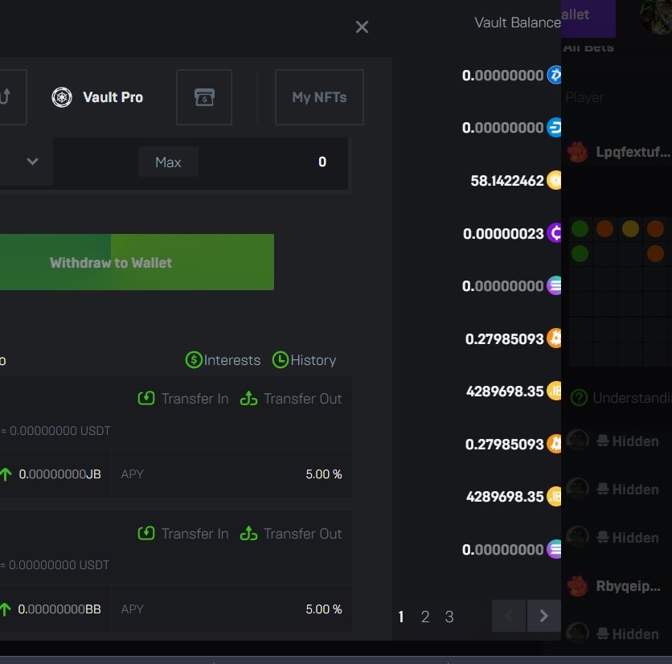Open the store icon button
The height and width of the screenshot is (664, 672).
204,97
